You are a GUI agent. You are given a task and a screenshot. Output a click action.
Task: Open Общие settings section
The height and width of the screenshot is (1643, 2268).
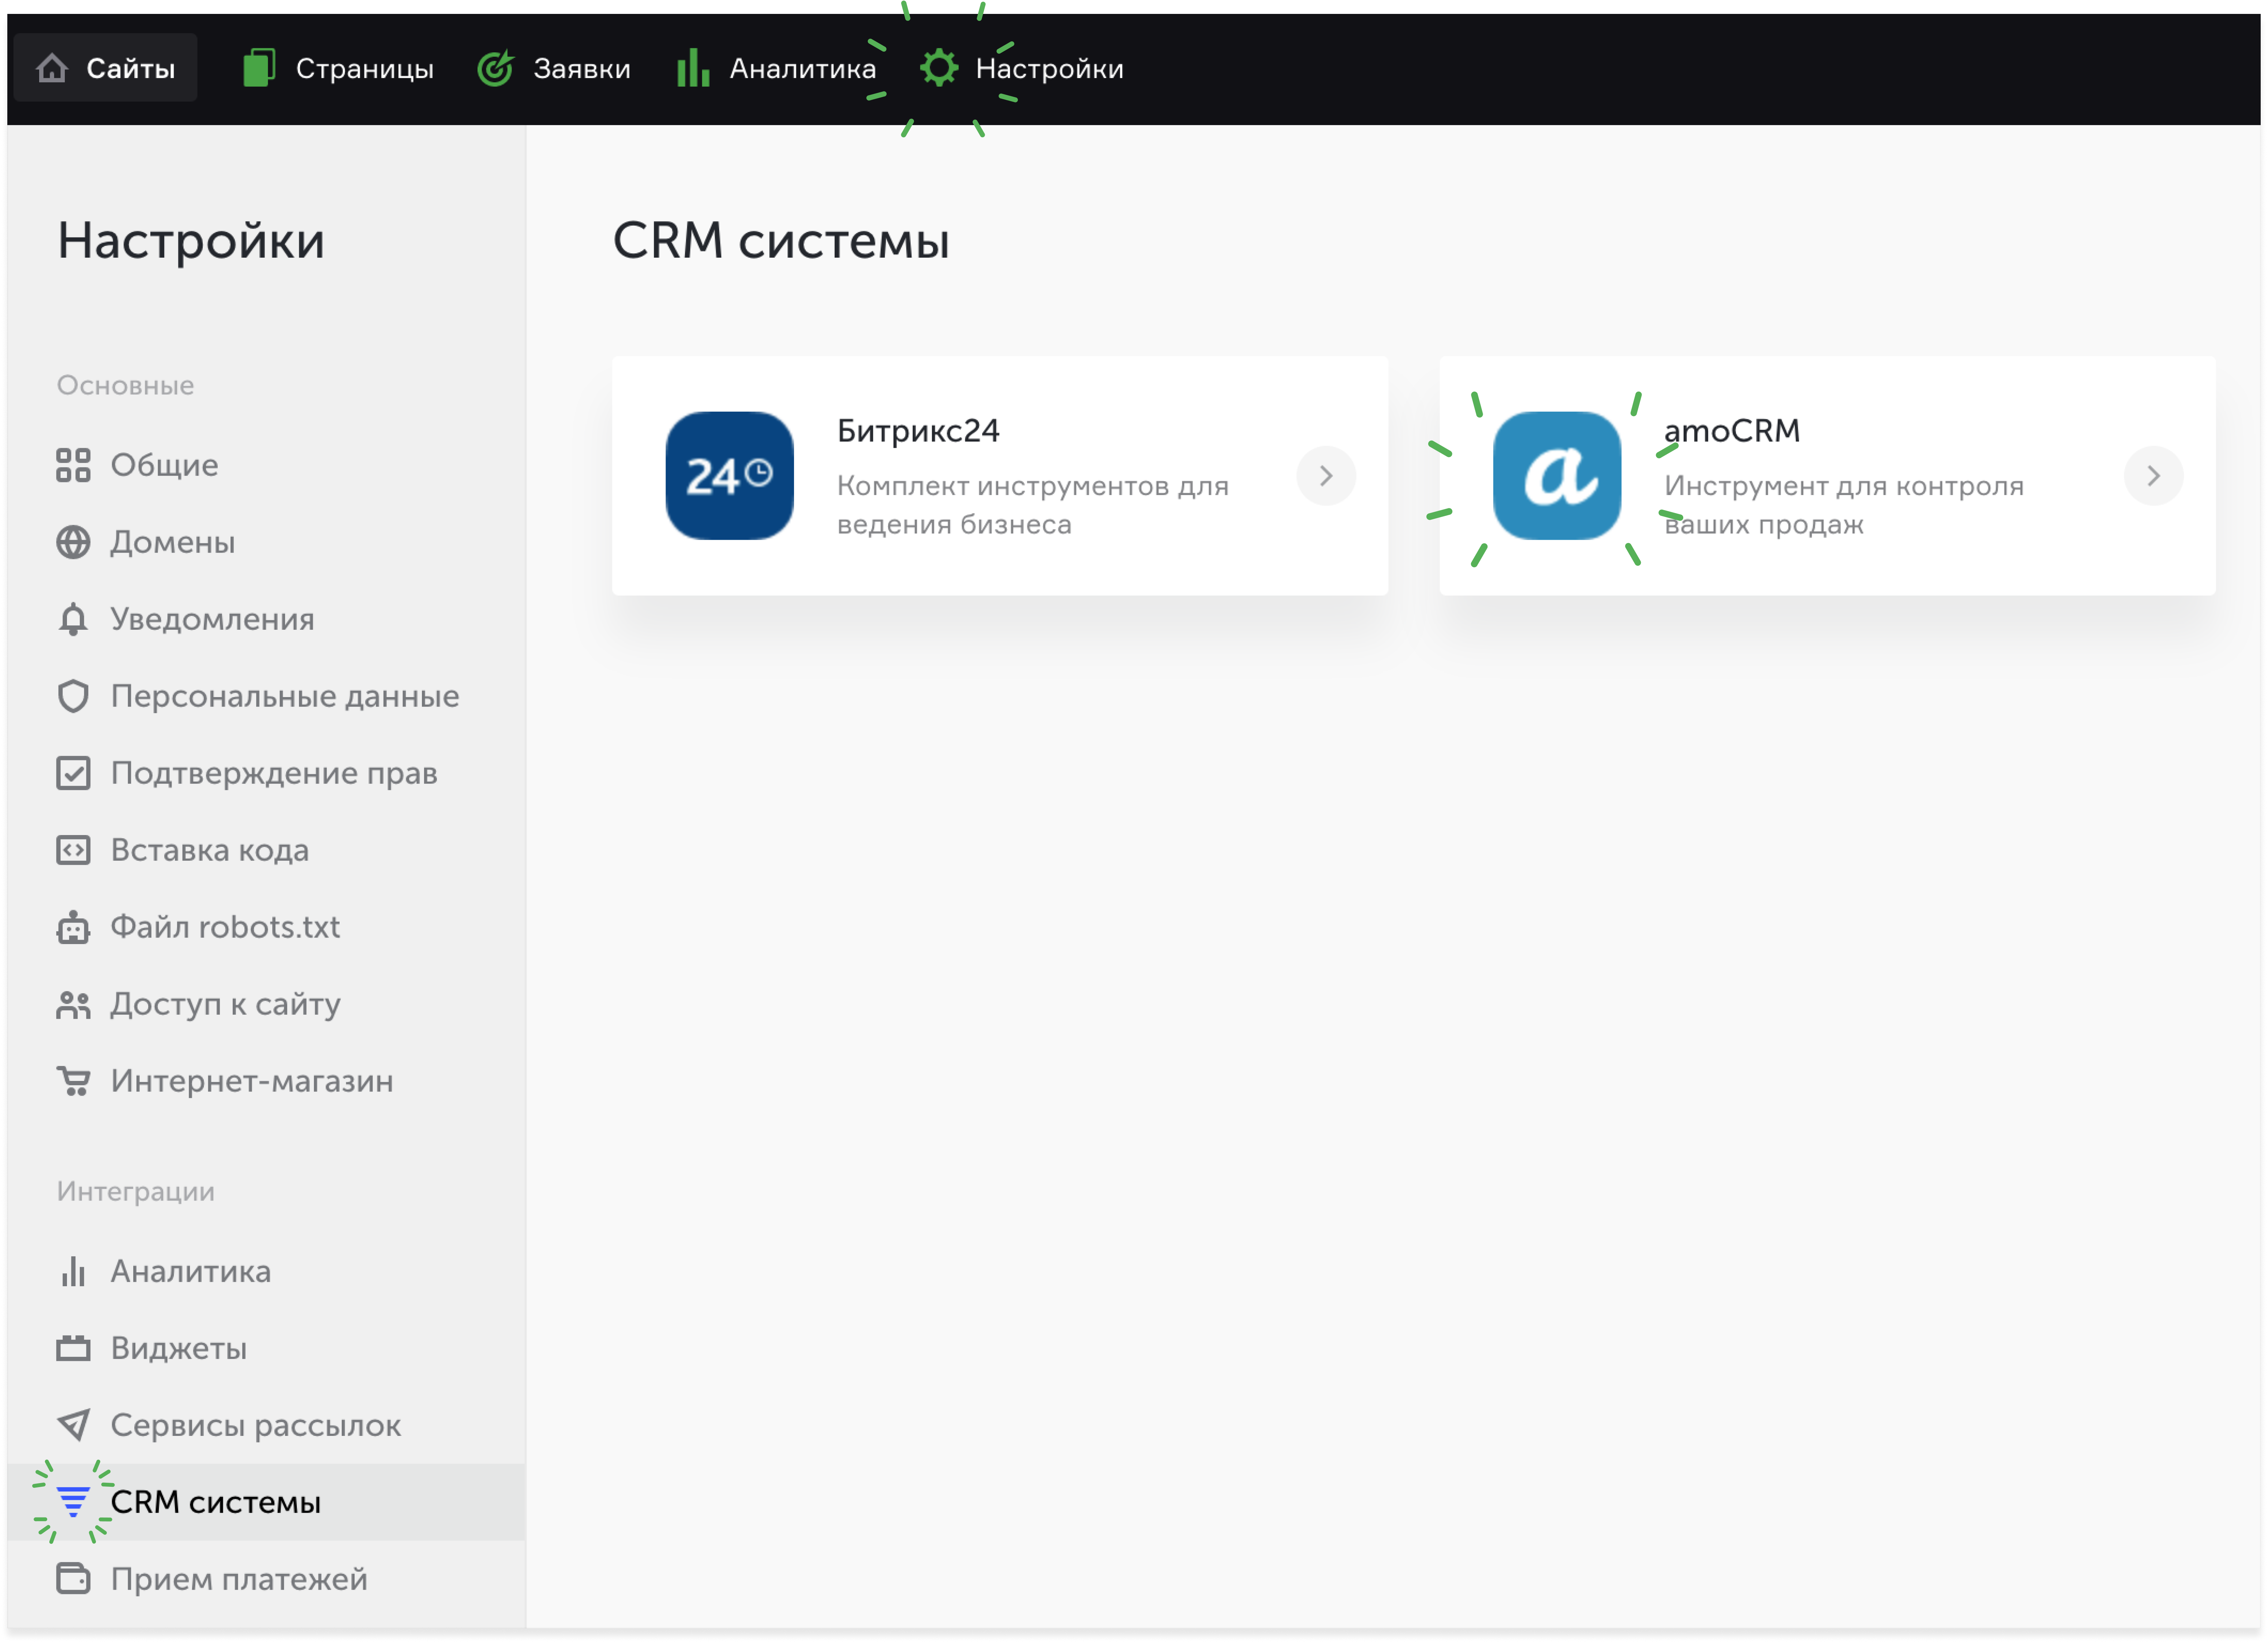pyautogui.click(x=266, y=465)
